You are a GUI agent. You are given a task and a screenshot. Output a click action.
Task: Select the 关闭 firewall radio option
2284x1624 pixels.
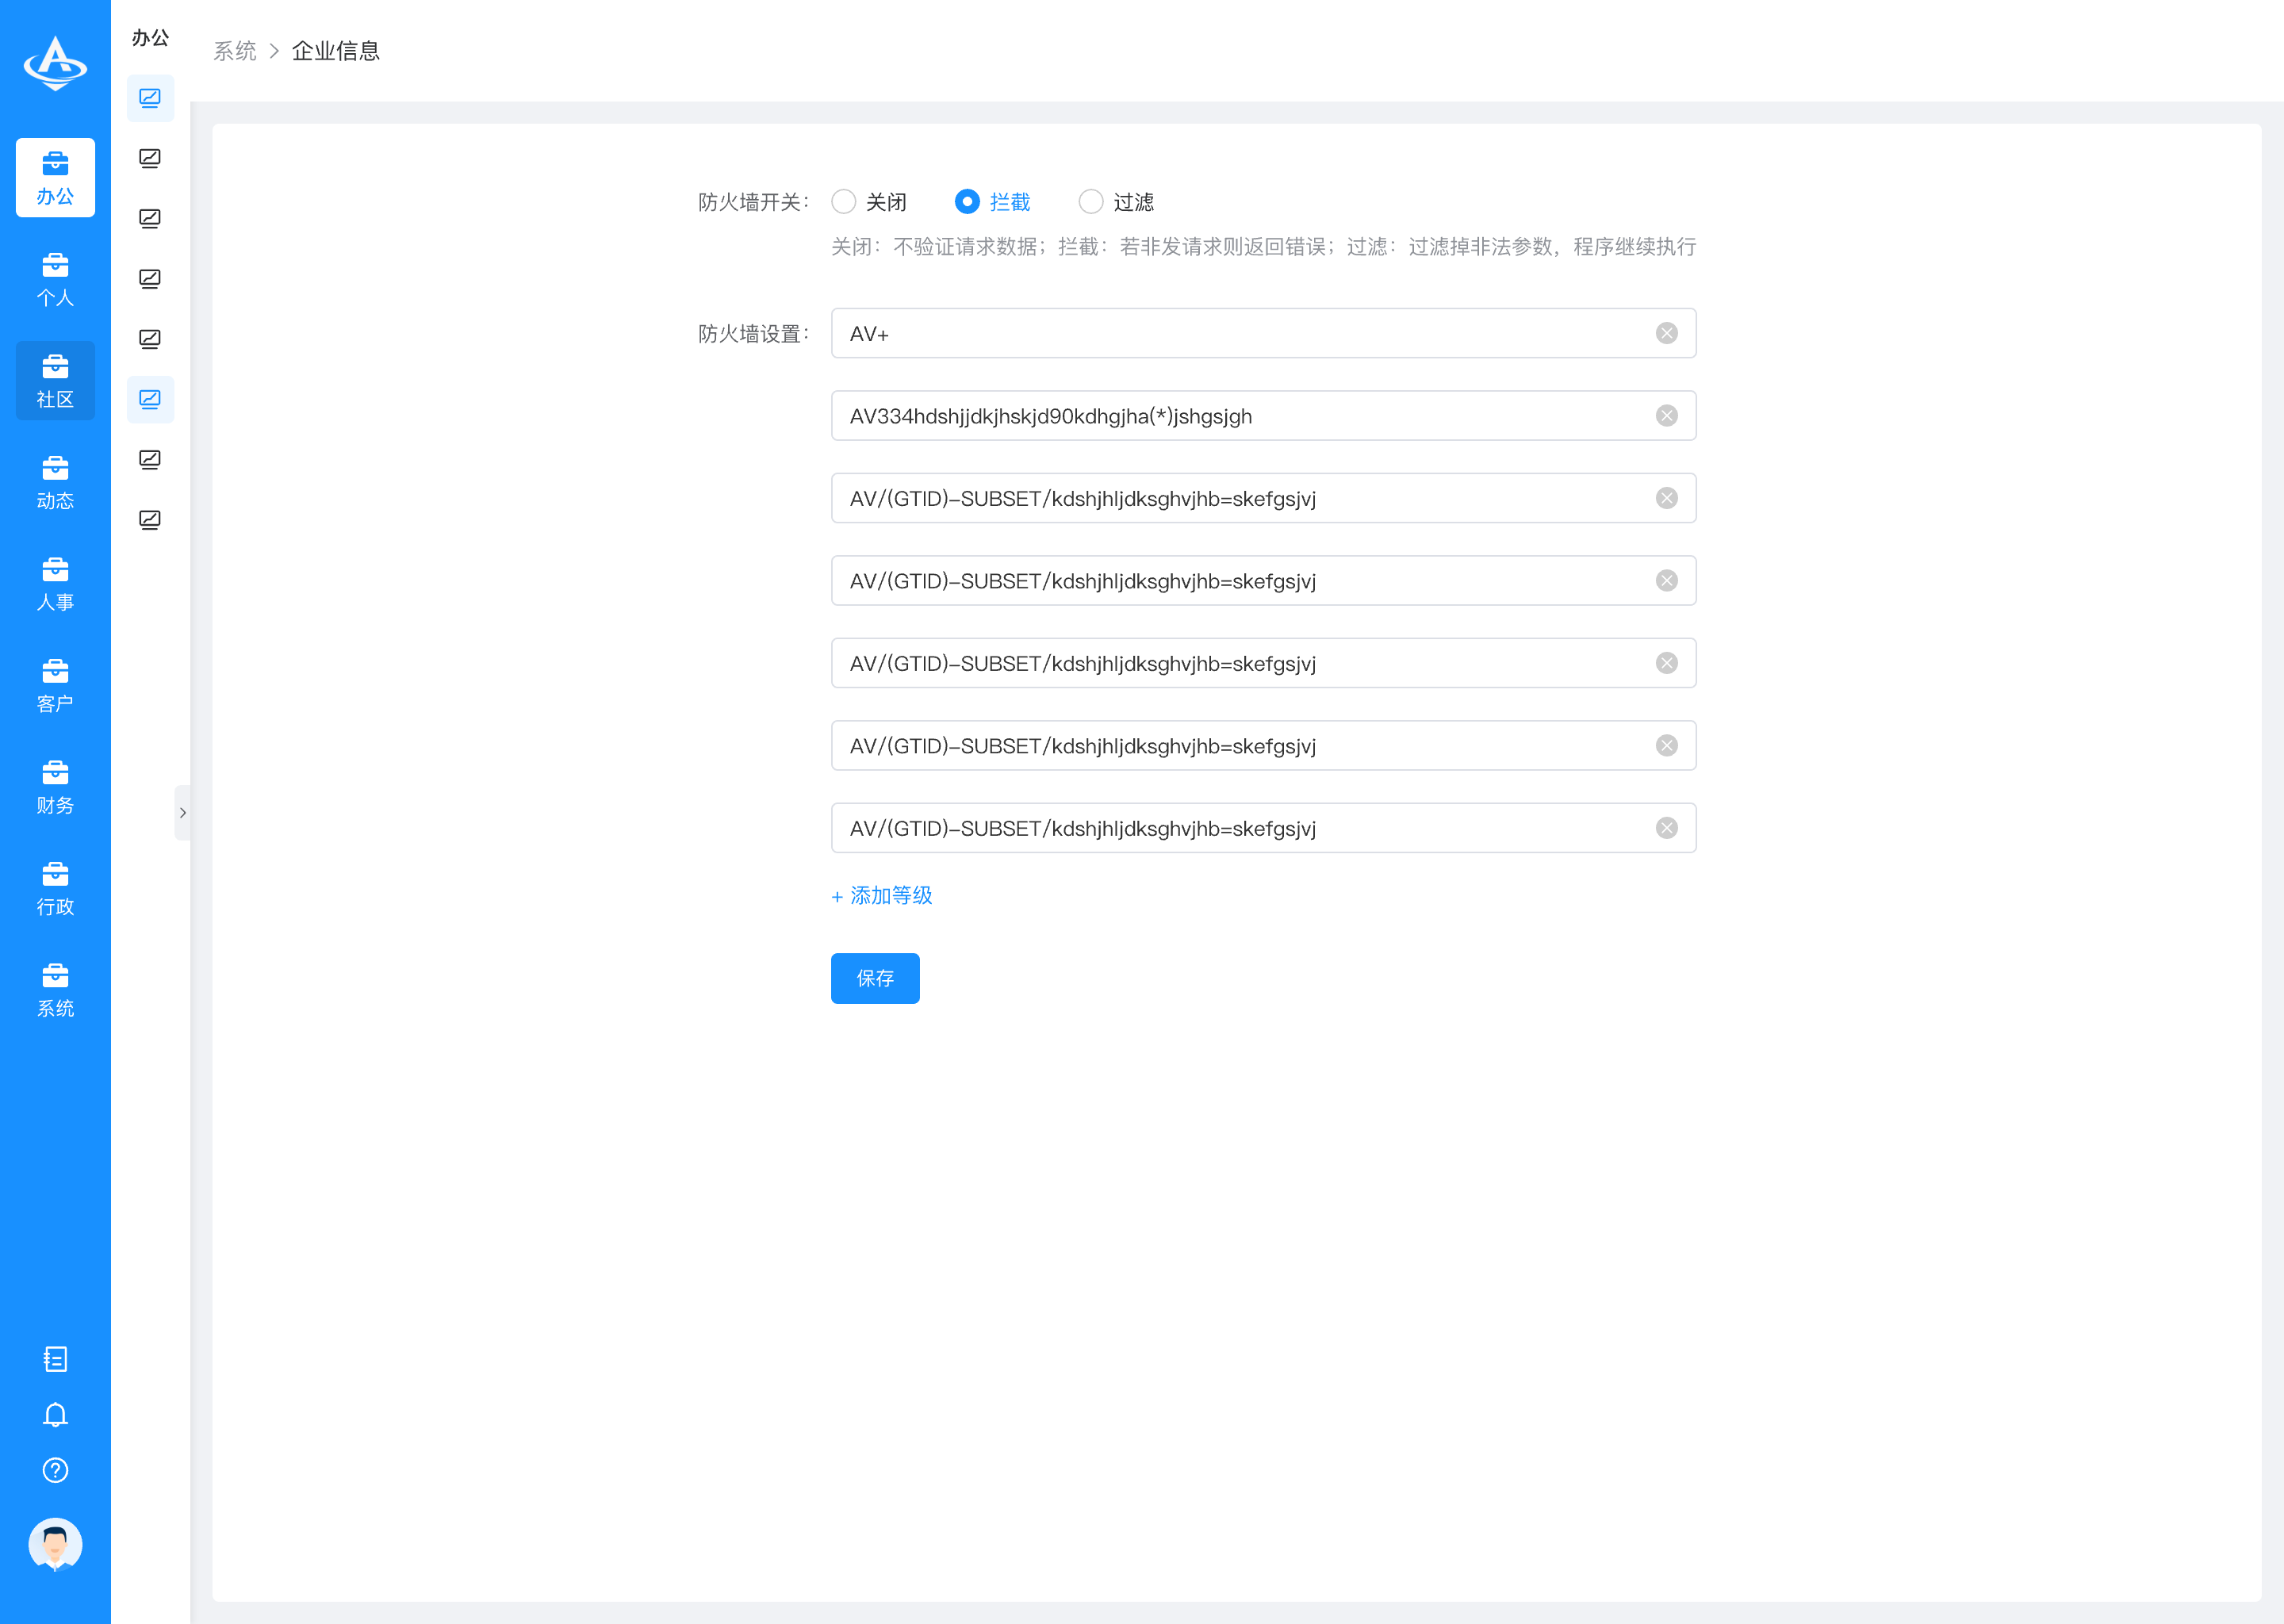[844, 202]
